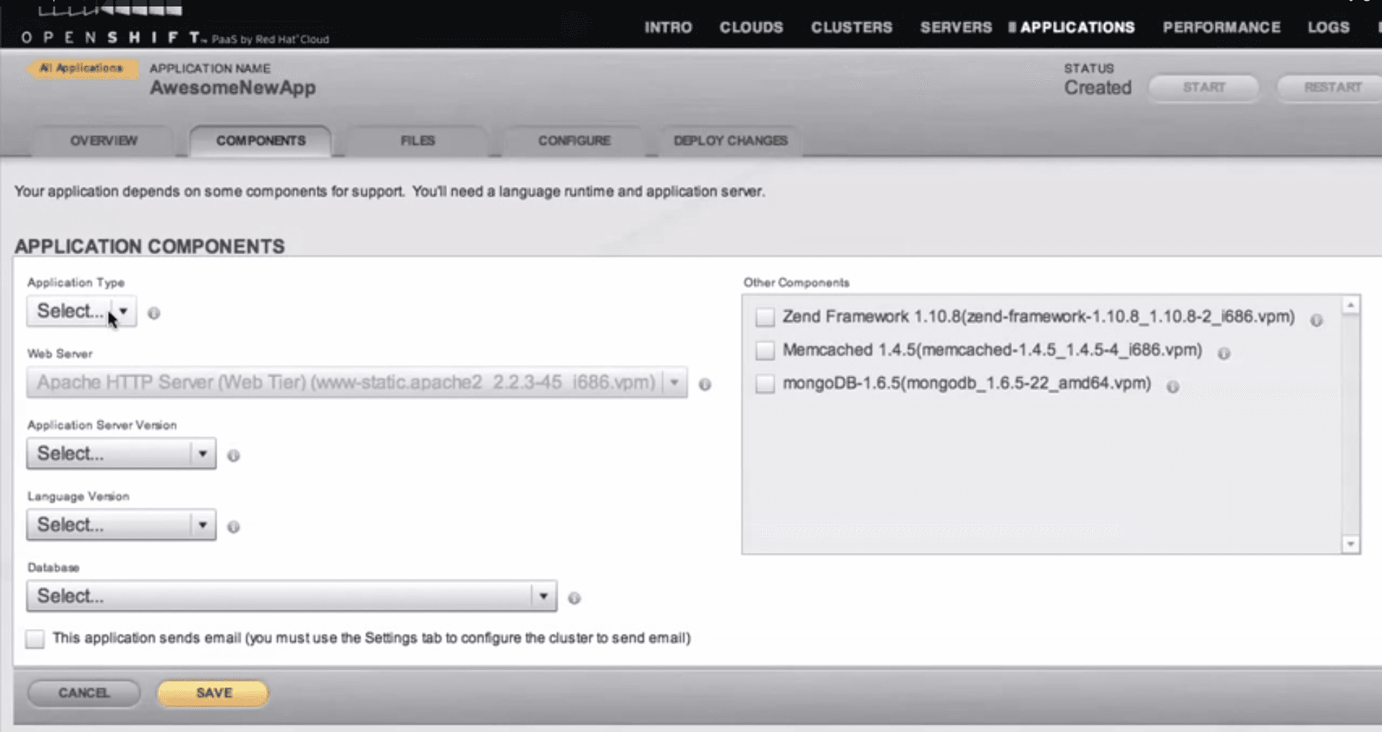The image size is (1382, 732).
Task: Click info icon beside Application Type
Action: (153, 313)
